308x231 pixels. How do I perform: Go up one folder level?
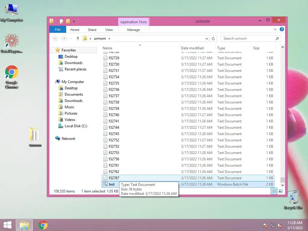tap(78, 38)
